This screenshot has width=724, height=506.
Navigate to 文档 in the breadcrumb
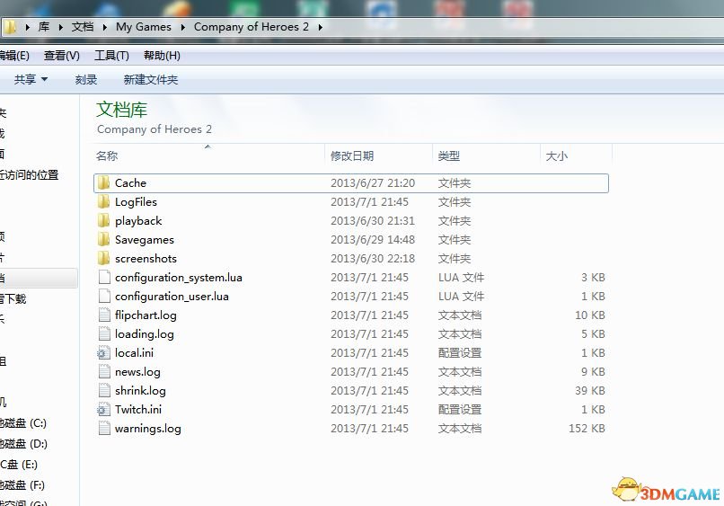[83, 27]
